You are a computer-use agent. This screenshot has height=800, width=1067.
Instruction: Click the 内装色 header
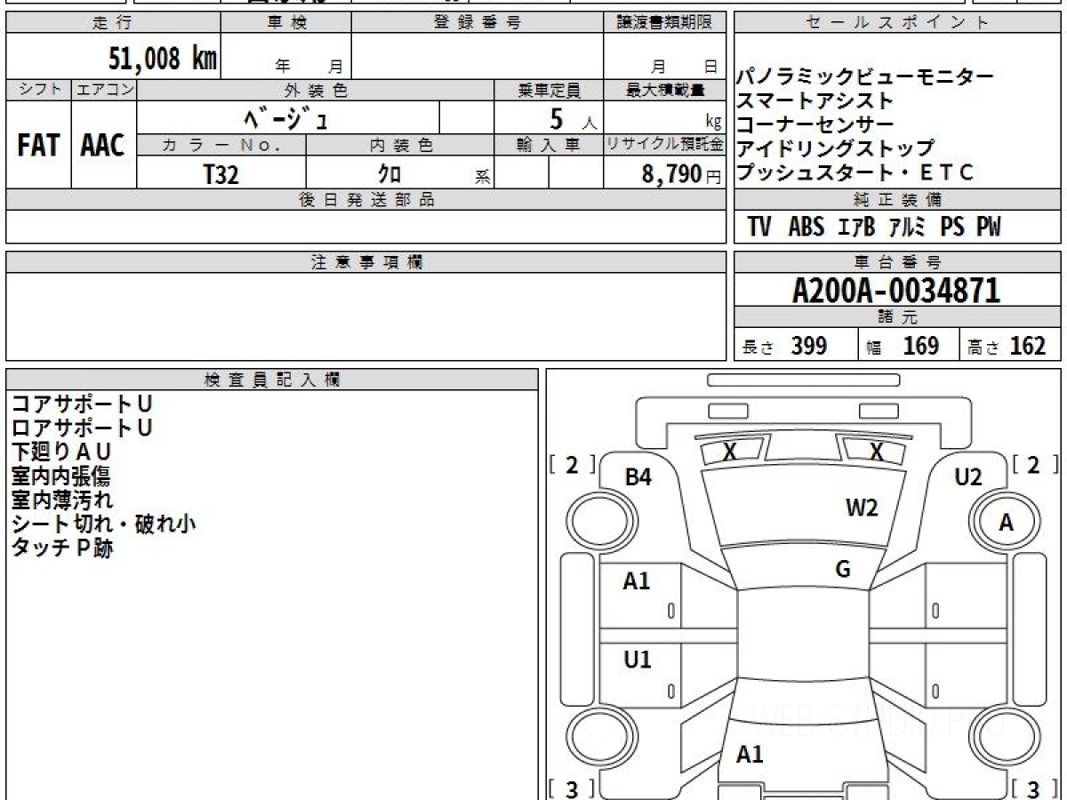[x=400, y=145]
